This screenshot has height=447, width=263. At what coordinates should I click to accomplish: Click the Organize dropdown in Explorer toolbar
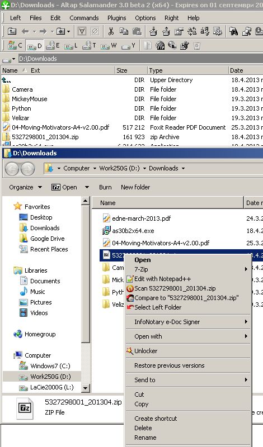pos(26,187)
